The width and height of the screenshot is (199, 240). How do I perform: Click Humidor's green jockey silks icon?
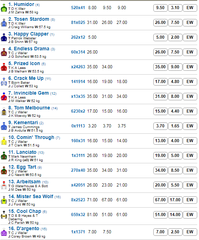coord(4,8)
